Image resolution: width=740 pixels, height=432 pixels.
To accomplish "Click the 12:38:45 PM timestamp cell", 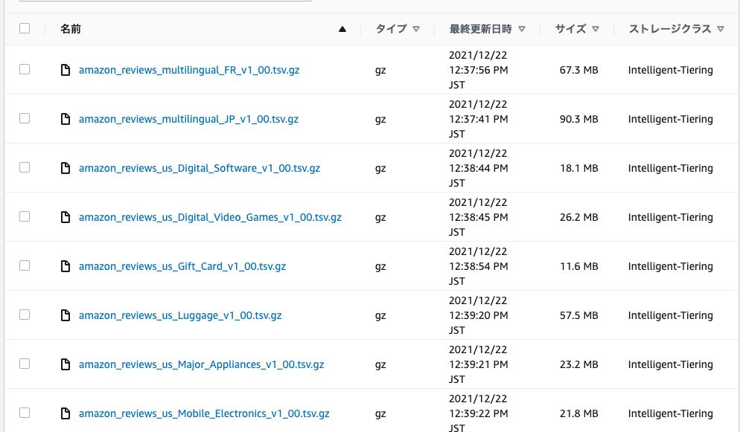I will tap(478, 217).
